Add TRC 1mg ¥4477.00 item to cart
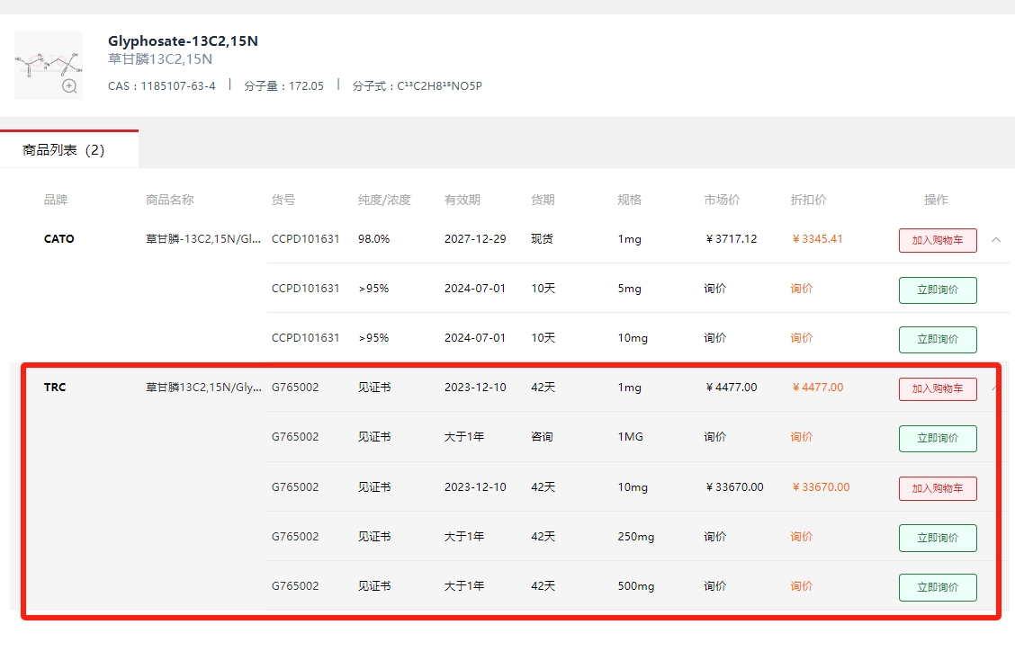 coord(938,388)
